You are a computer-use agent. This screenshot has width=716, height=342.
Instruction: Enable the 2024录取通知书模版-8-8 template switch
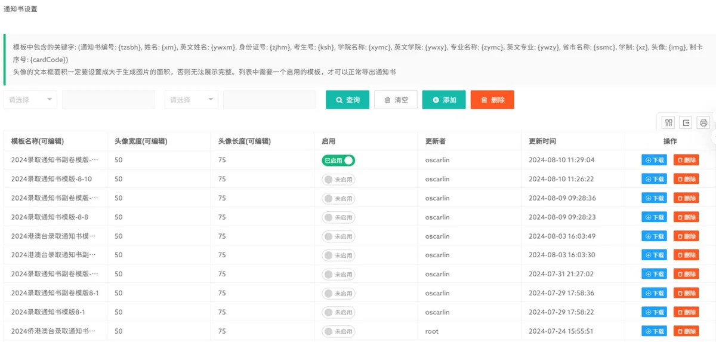click(x=338, y=217)
